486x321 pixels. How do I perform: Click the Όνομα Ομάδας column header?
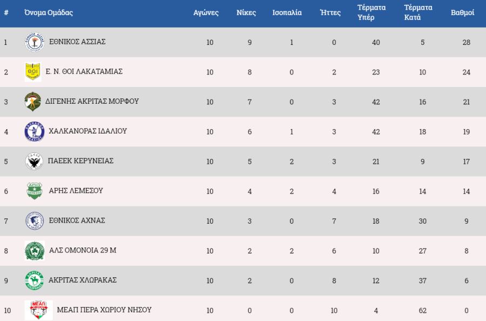click(x=49, y=13)
